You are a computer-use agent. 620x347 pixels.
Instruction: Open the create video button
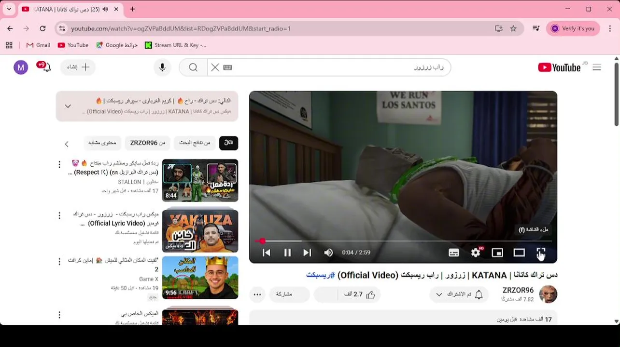[x=78, y=67]
